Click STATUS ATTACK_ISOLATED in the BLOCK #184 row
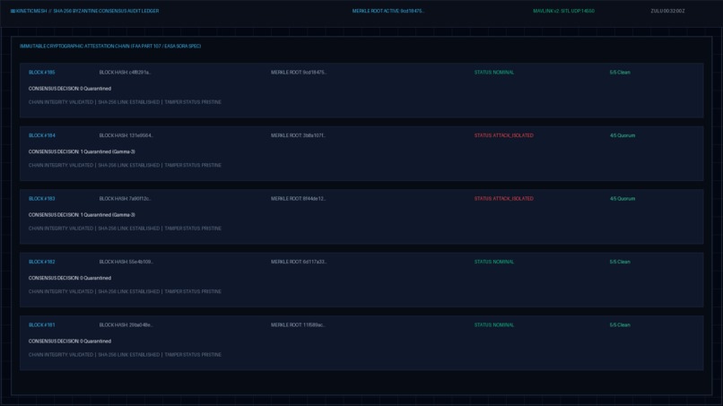Screen dimensions: 723x406 [503, 135]
